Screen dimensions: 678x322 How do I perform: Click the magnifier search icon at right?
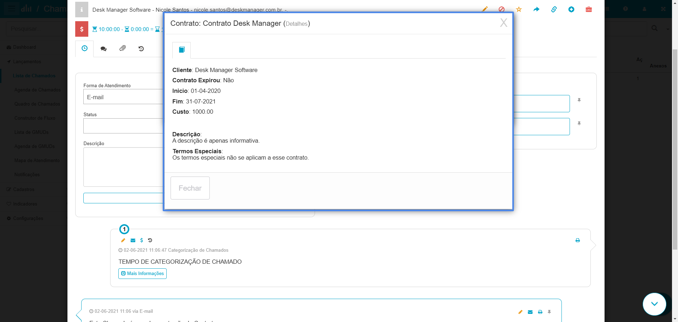[x=654, y=28]
